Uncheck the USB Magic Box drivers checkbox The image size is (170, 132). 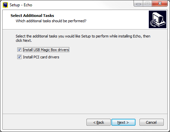tap(19, 50)
